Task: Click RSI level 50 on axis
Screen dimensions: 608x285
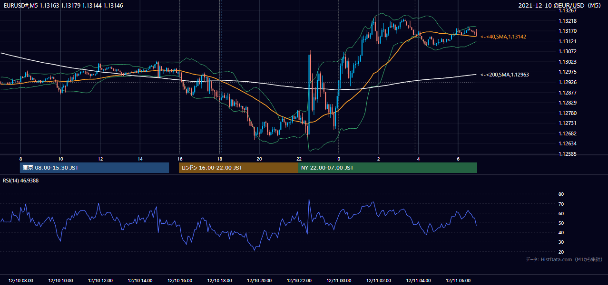Action: point(561,223)
